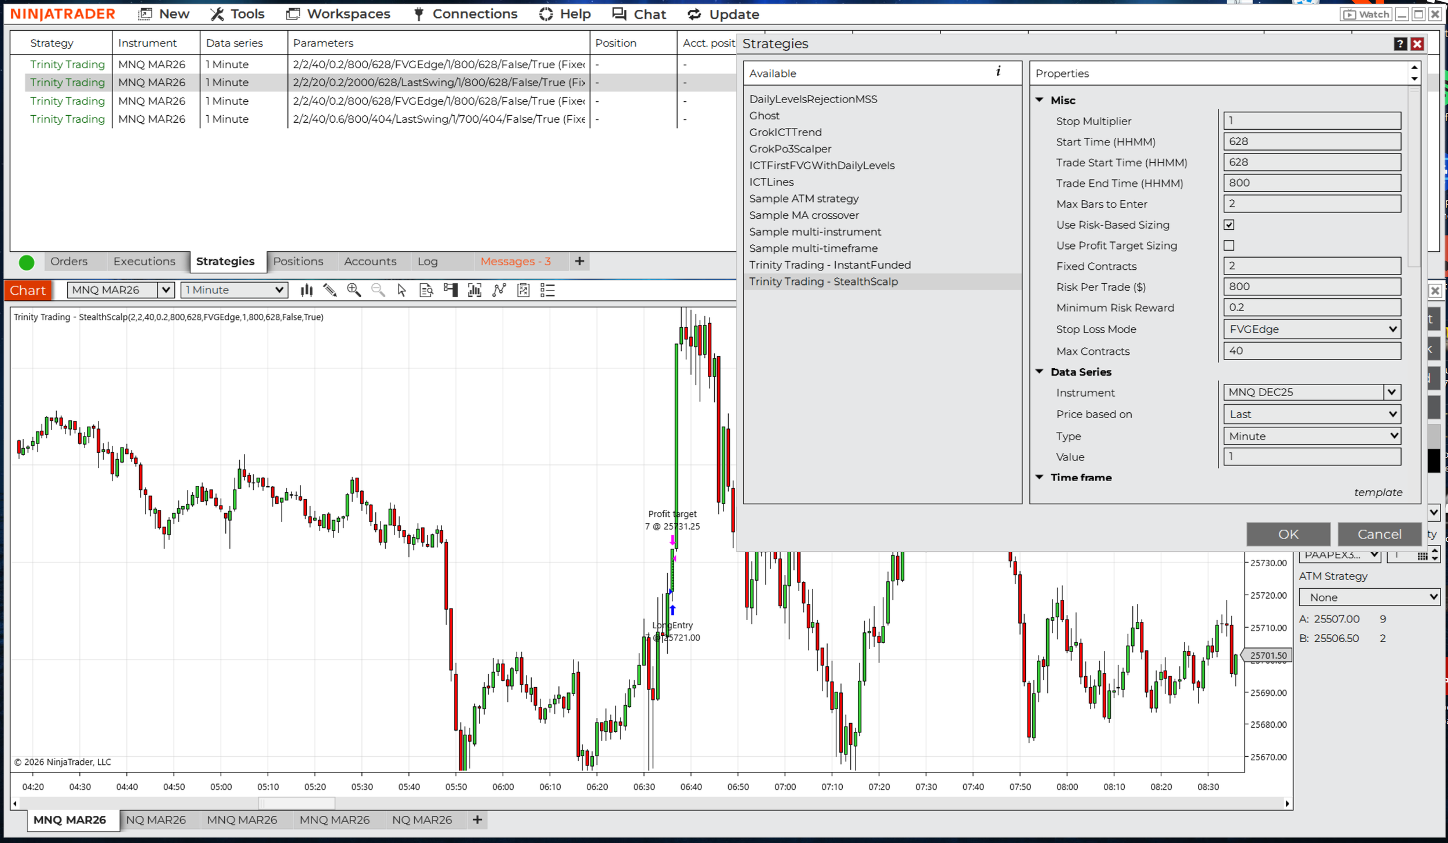Open the Chart style icon

(306, 289)
